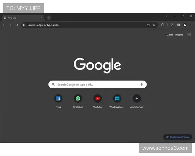Click the Add shortcut button
Image resolution: width=195 pixels, height=156 pixels.
point(137,101)
